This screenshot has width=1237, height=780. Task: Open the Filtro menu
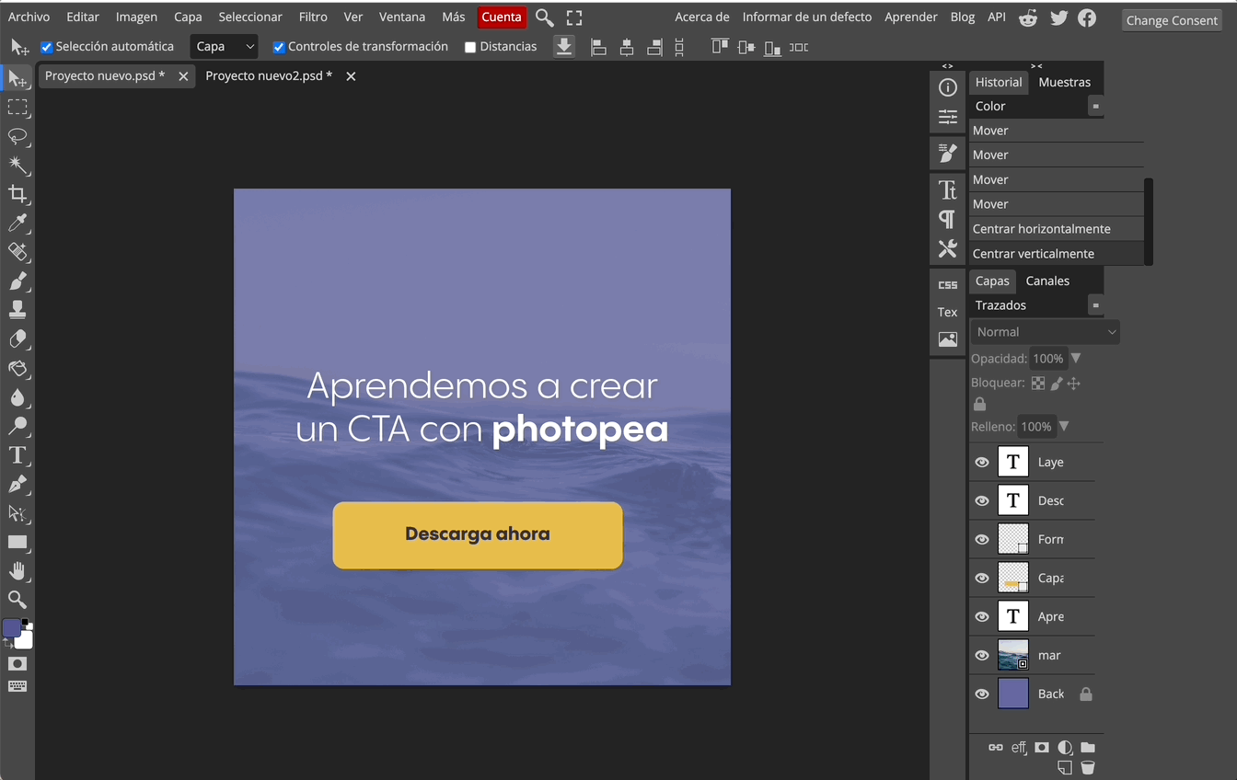[313, 17]
